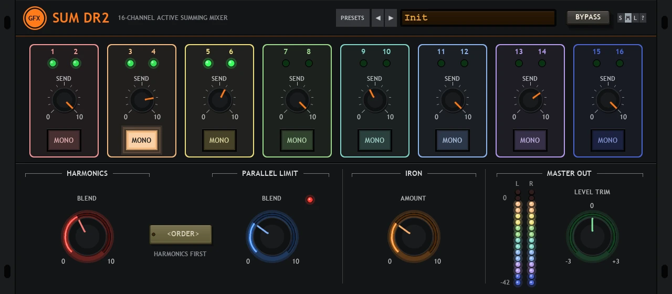
Task: Click the left channel L output meter
Action: click(x=518, y=238)
